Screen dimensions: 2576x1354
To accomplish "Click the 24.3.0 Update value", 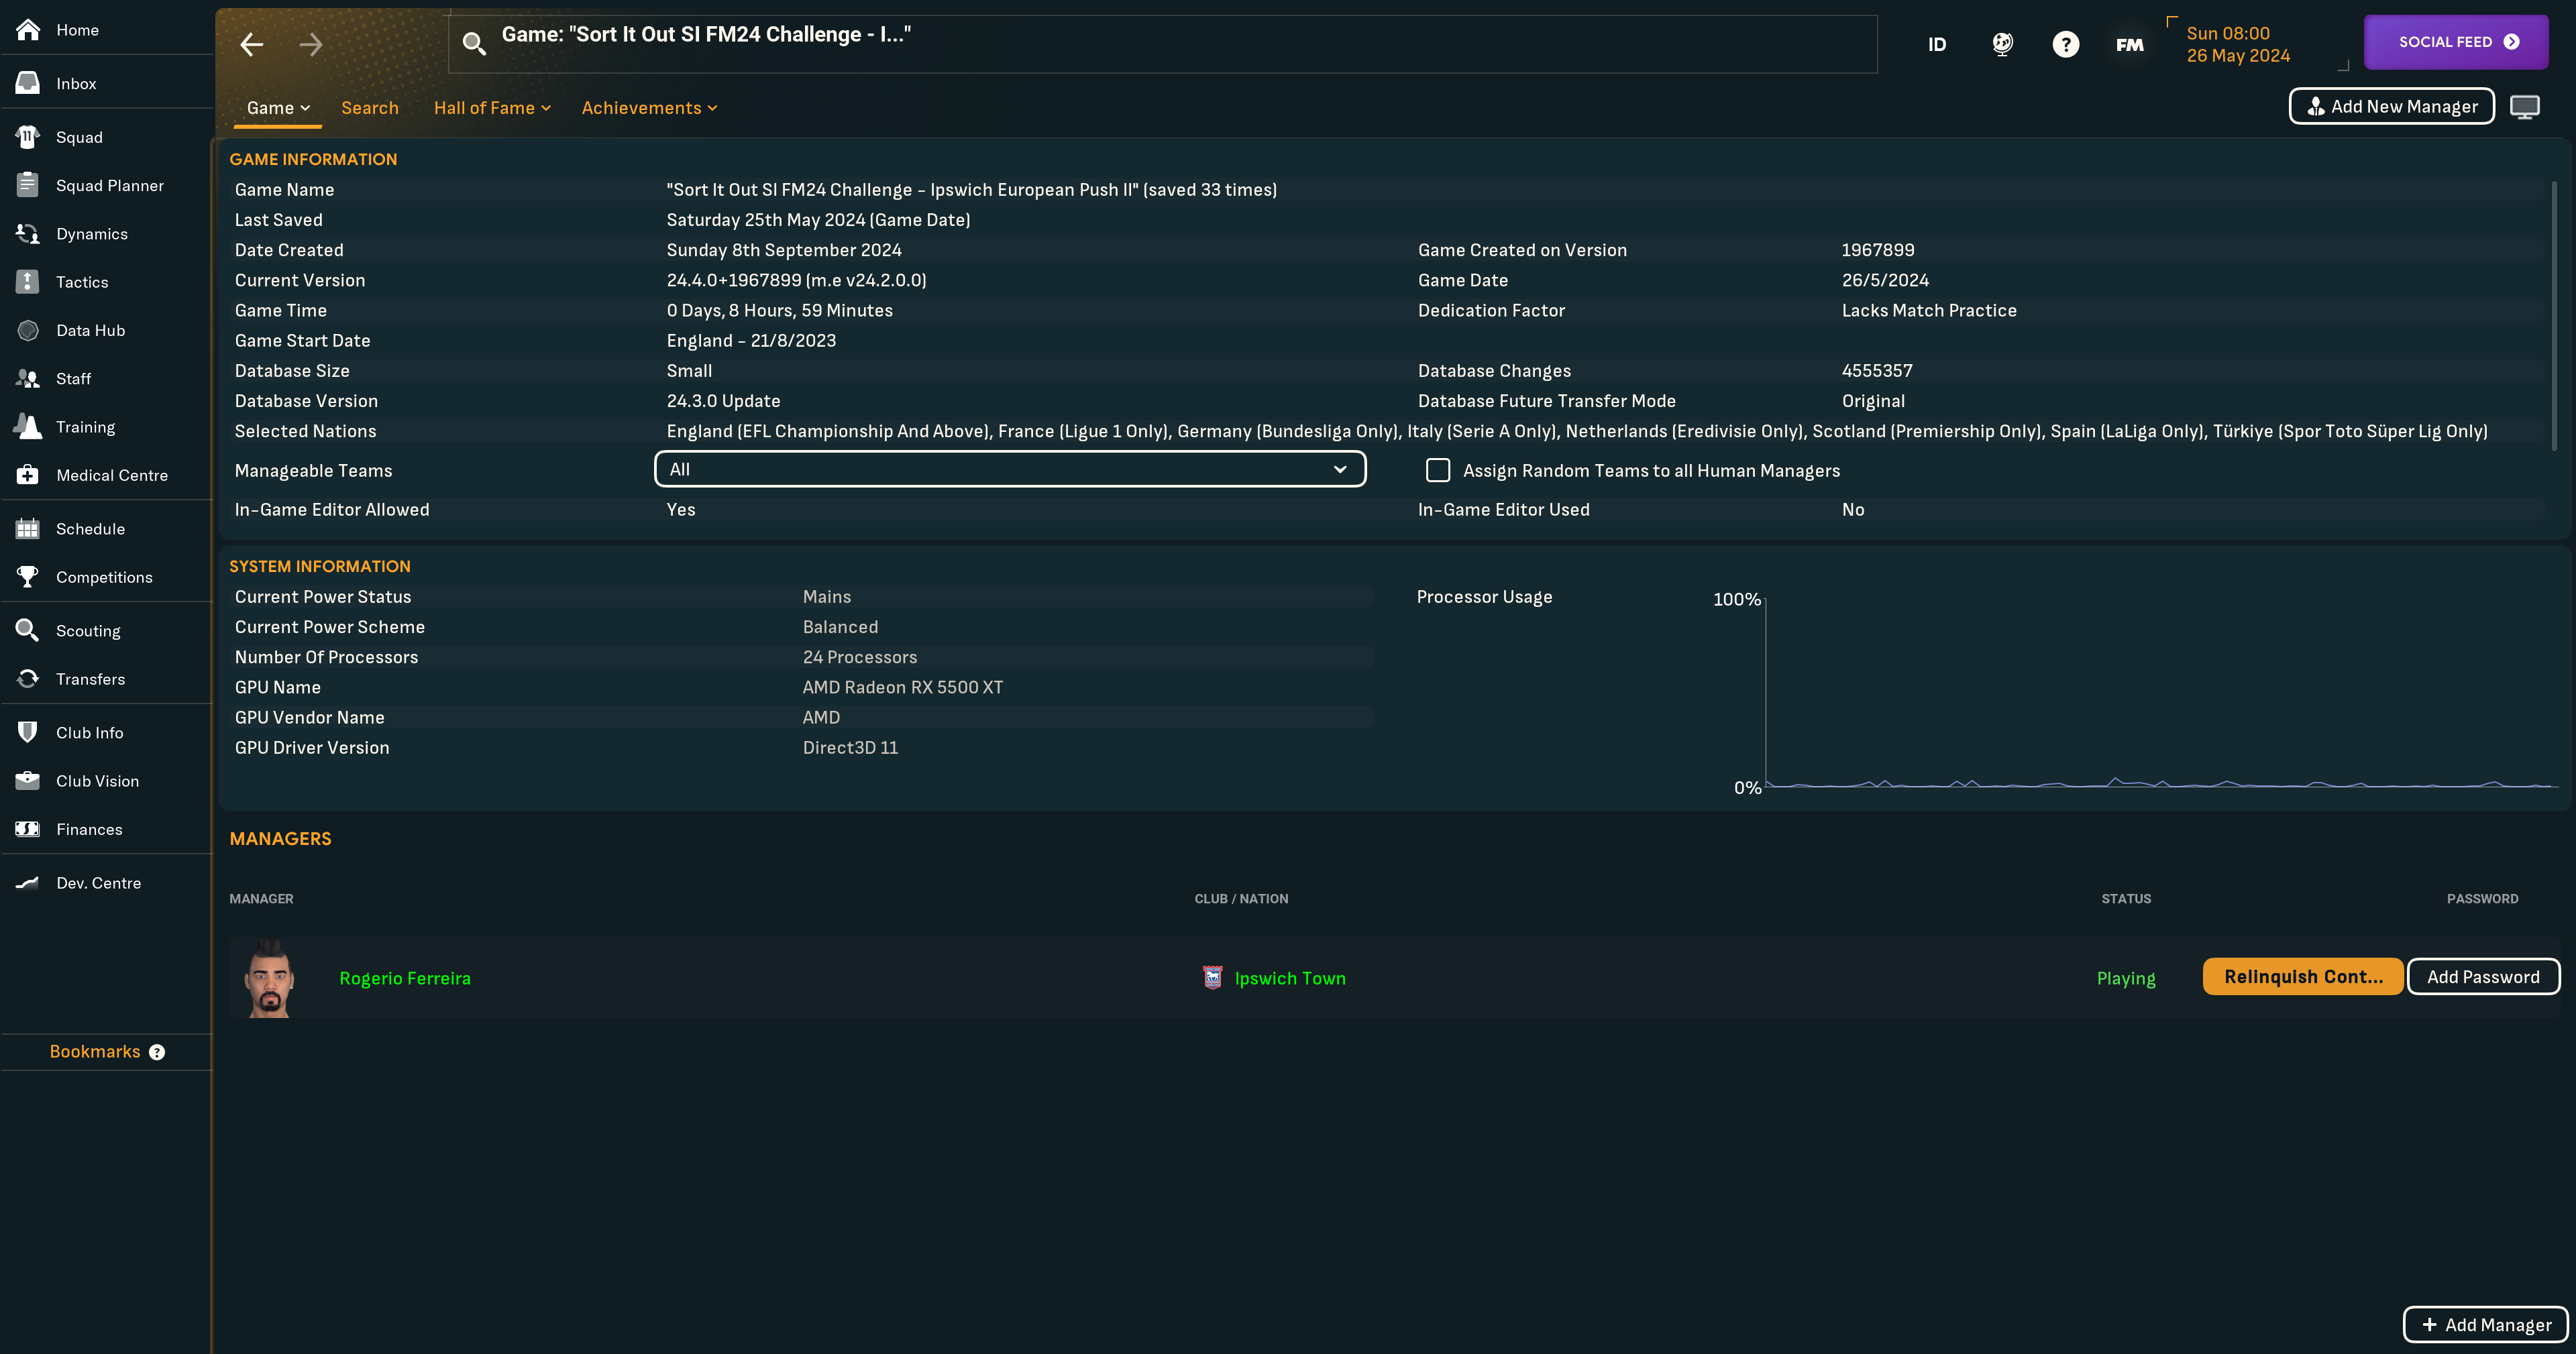I will tap(723, 400).
